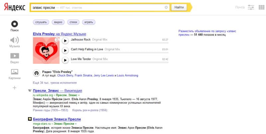This screenshot has height=134, width=266.
Task: Play the Love Me Tender track
Action: coord(65,60)
